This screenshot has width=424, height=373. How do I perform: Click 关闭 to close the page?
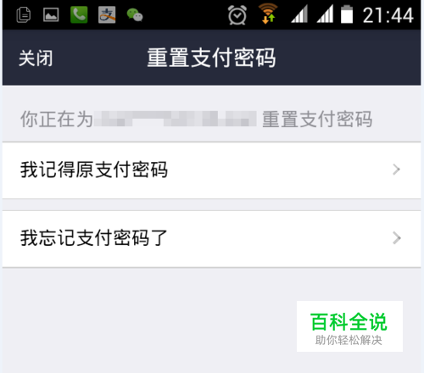(36, 58)
